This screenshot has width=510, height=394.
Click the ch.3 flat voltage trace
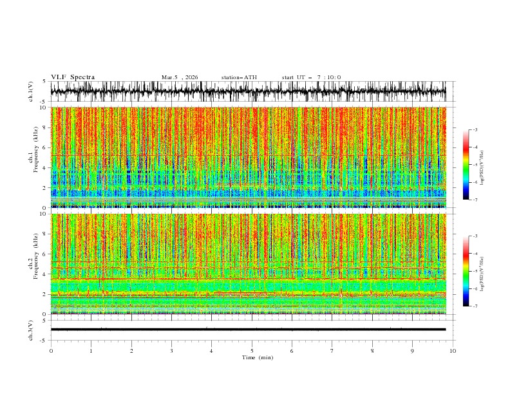(x=248, y=330)
